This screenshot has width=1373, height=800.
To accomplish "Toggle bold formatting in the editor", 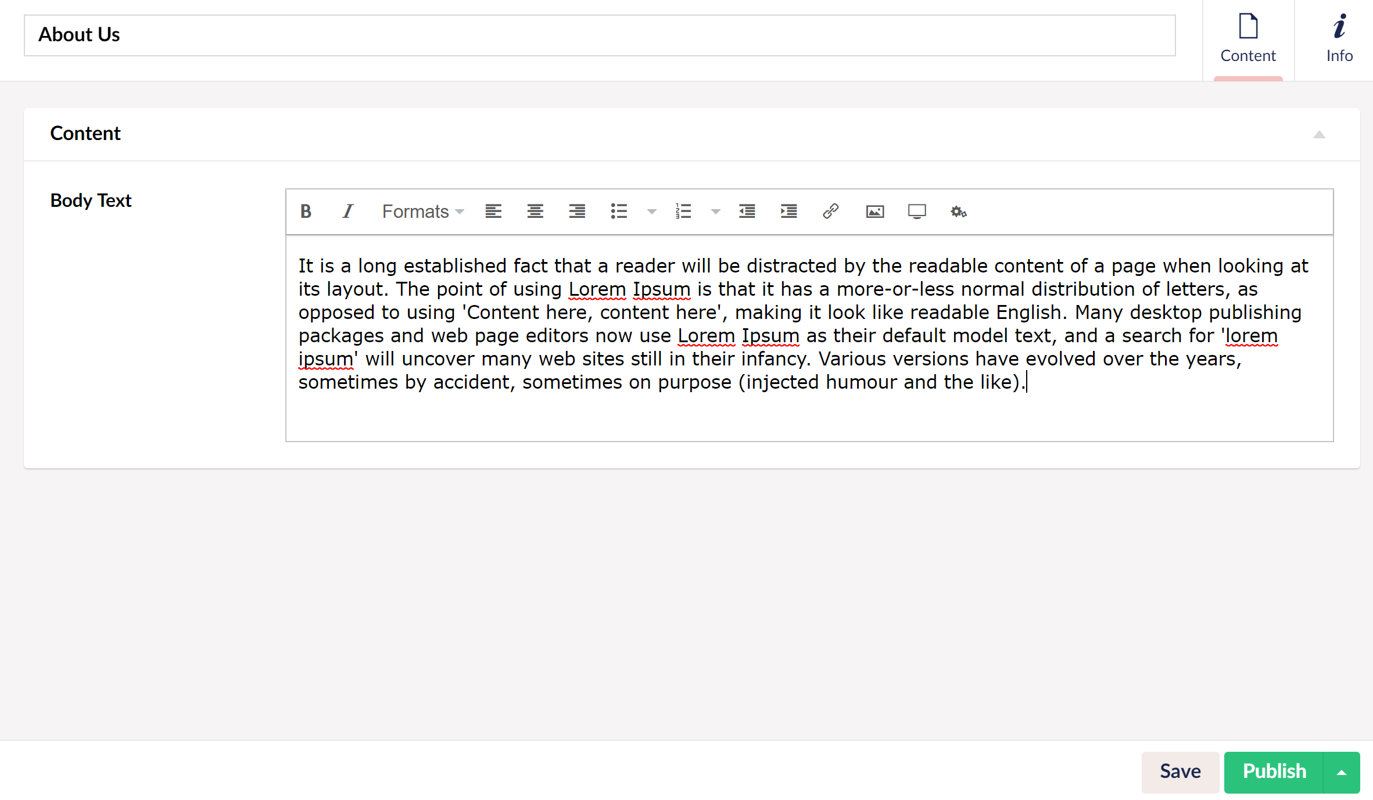I will 306,211.
